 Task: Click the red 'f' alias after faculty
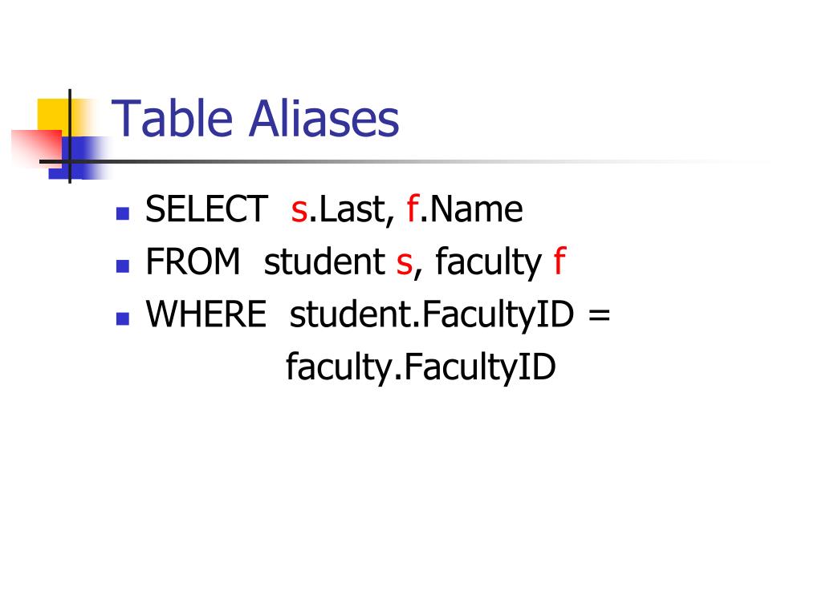point(560,261)
